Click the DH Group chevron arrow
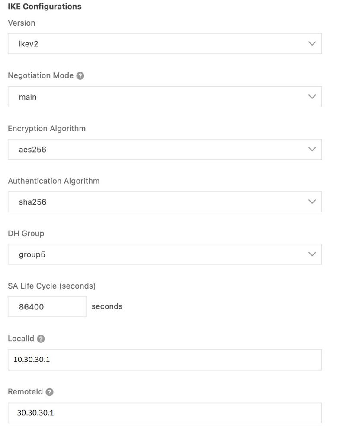Viewport: 356px width, 433px height. tap(312, 254)
